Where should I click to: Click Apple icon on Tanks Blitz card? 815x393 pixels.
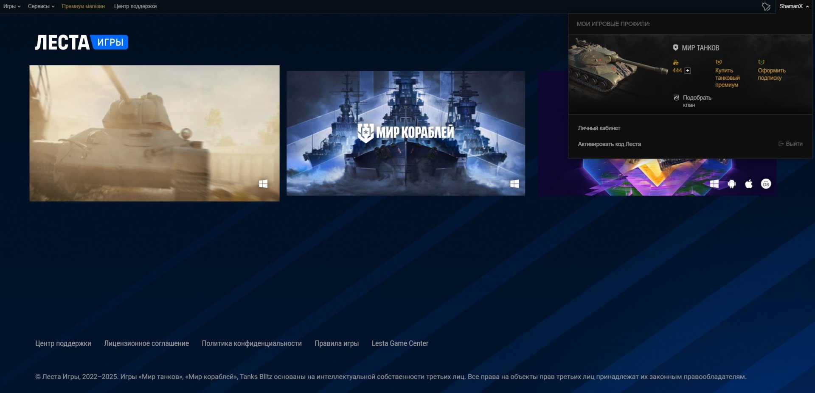749,184
